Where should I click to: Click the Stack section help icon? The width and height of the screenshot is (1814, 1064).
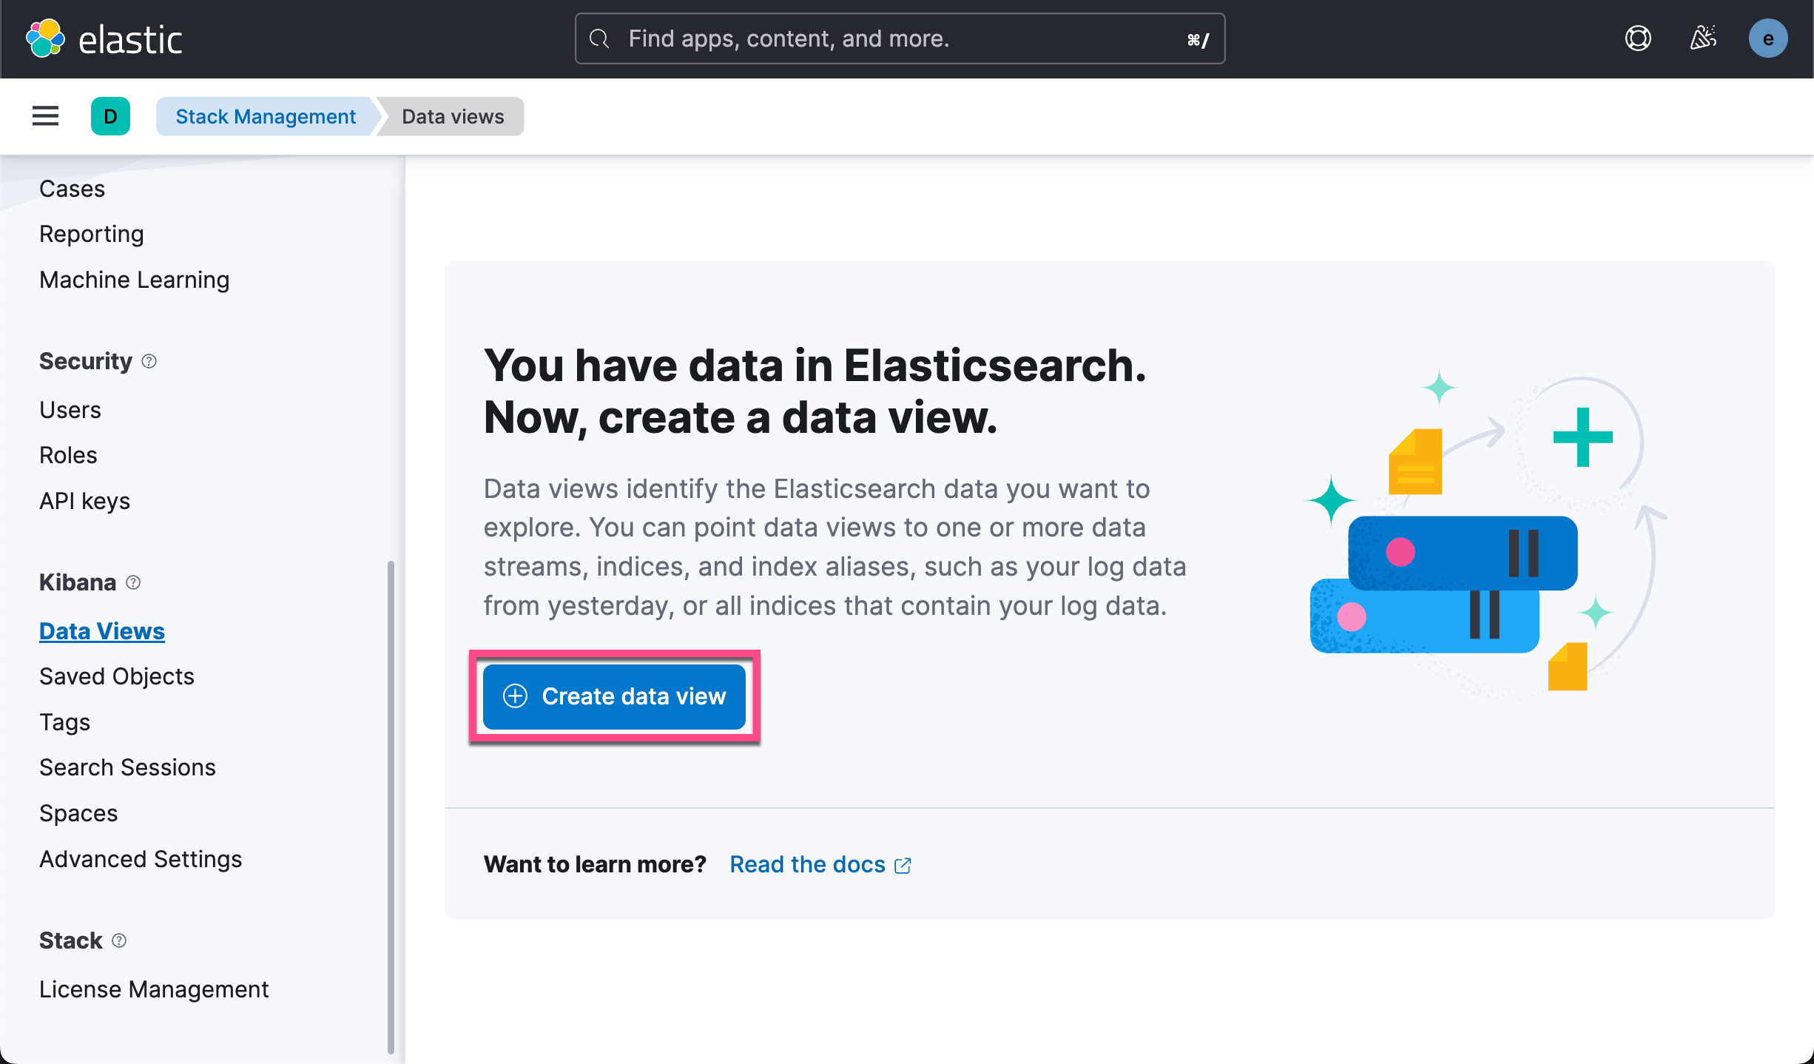119,940
